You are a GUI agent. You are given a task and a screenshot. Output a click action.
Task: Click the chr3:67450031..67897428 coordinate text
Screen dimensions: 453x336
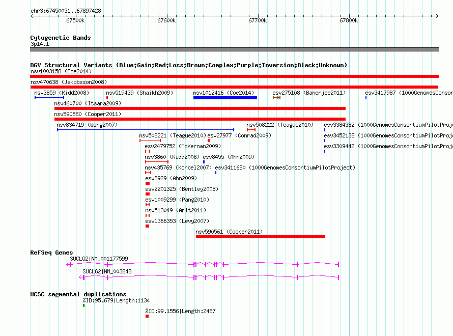click(66, 11)
